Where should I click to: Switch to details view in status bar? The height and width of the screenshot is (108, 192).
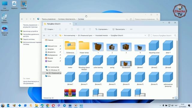tap(173, 98)
